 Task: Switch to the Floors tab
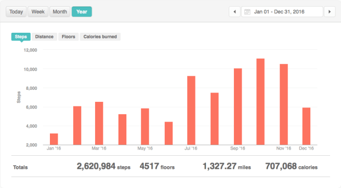click(69, 37)
